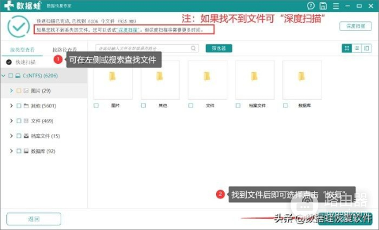Open the 文件 folder thumbnail

click(x=207, y=80)
